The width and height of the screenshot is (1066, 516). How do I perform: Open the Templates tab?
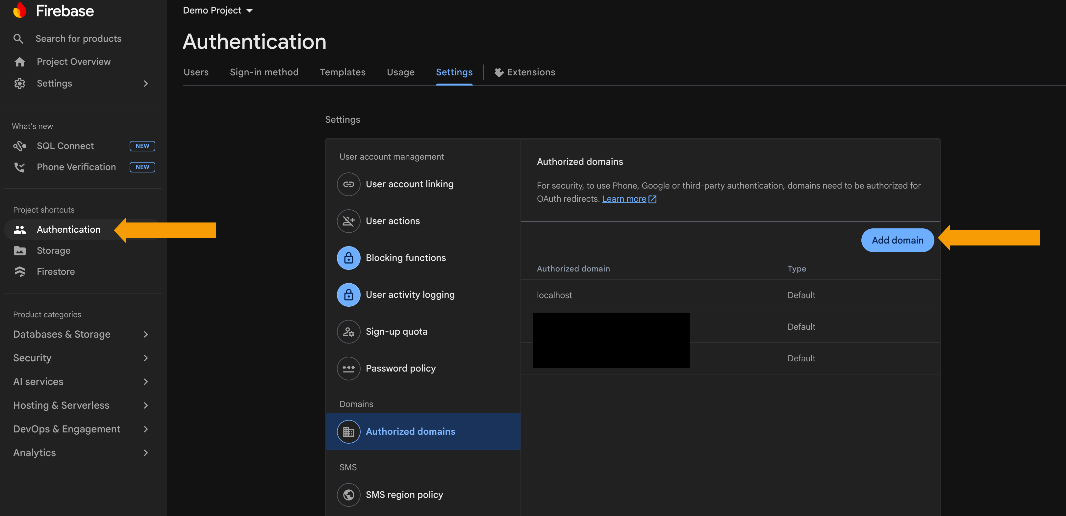coord(343,72)
